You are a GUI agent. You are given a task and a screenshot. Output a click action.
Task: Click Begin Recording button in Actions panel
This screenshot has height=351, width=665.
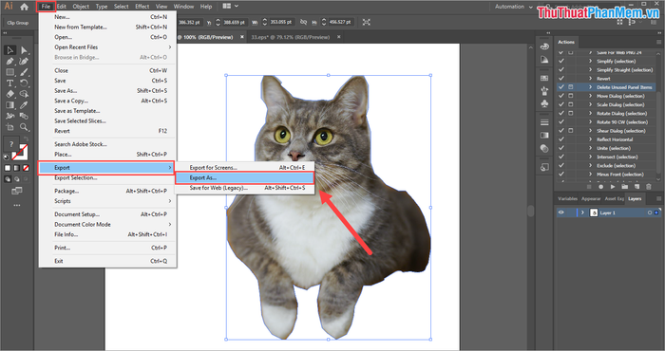point(600,187)
